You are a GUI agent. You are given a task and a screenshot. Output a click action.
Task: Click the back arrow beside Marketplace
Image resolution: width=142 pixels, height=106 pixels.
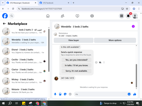pos(4,24)
